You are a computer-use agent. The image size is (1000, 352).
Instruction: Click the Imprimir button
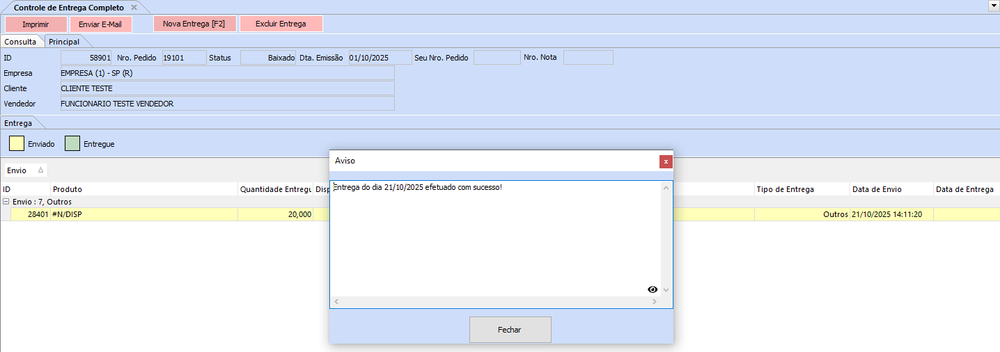tap(36, 24)
